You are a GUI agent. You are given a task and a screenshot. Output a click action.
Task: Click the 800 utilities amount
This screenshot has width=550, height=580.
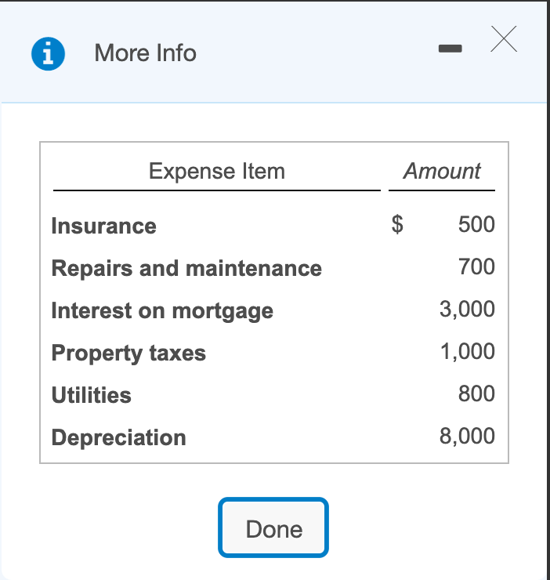click(476, 394)
